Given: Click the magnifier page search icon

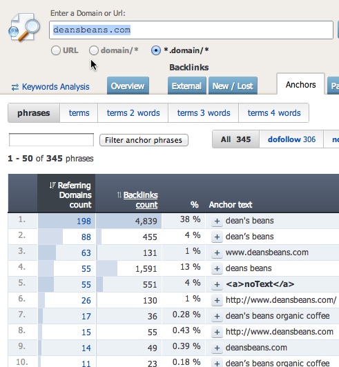Looking at the screenshot, I should click(24, 28).
